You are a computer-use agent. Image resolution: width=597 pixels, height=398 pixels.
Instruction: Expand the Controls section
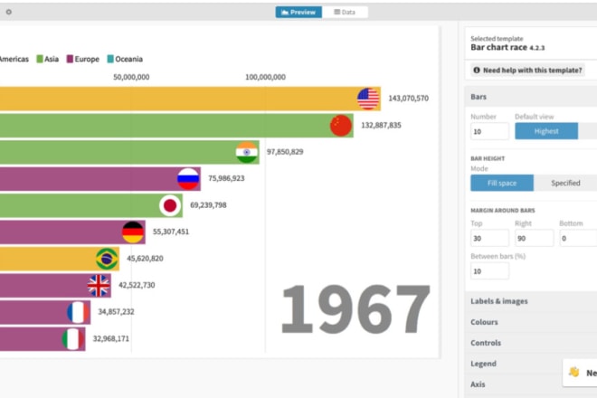point(530,343)
